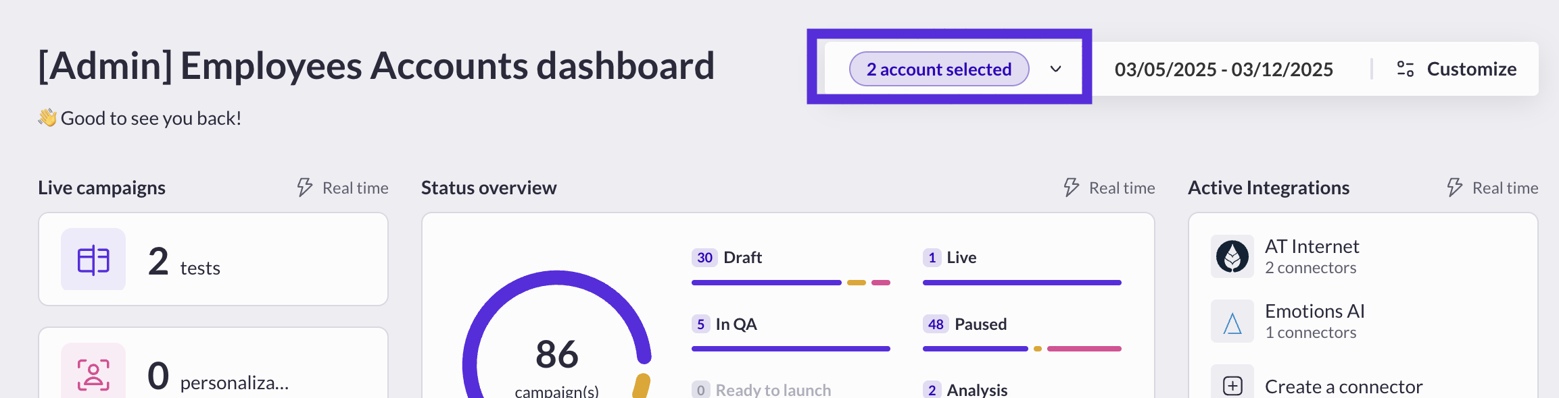
Task: Click the Emotions AI triangle icon
Action: click(x=1232, y=322)
